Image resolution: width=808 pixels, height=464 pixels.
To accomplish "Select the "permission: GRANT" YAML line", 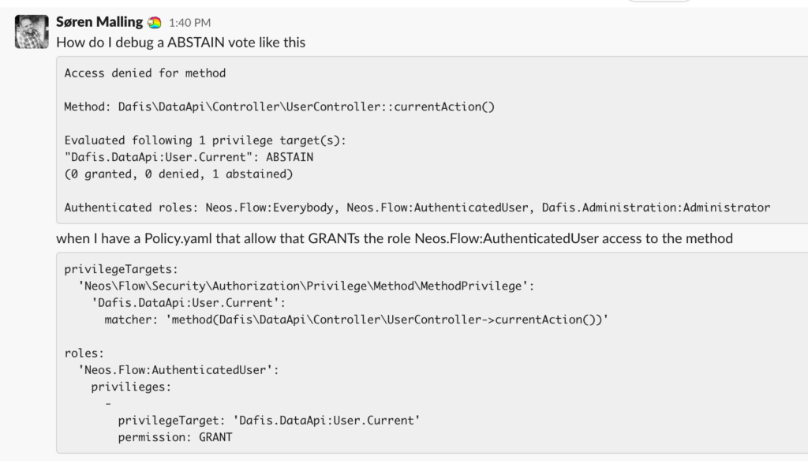I will [175, 437].
